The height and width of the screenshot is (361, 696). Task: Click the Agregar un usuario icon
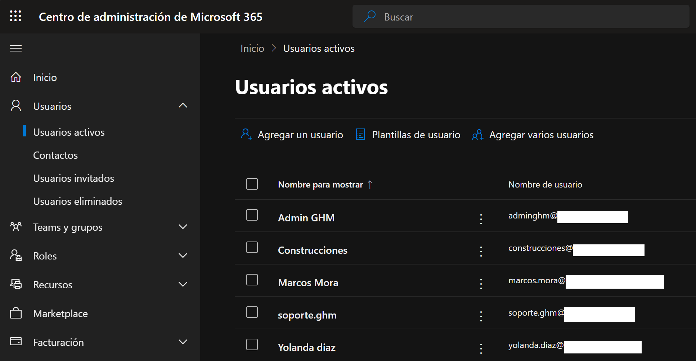tap(246, 135)
